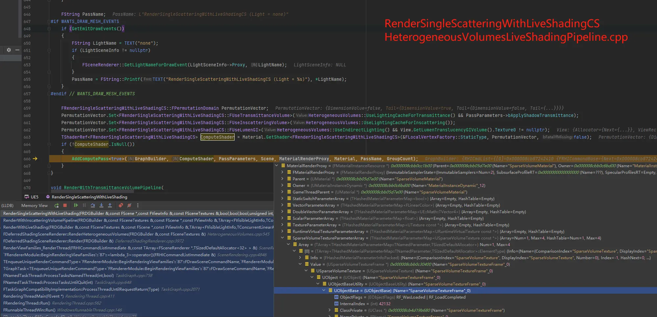This screenshot has width=657, height=317.
Task: Click the Rerun debug session icon
Action: point(56,205)
